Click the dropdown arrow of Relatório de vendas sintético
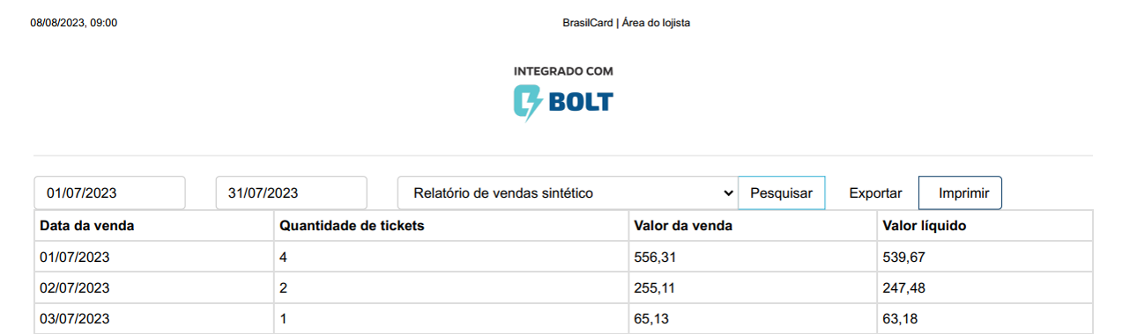Image resolution: width=1122 pixels, height=334 pixels. coord(728,193)
